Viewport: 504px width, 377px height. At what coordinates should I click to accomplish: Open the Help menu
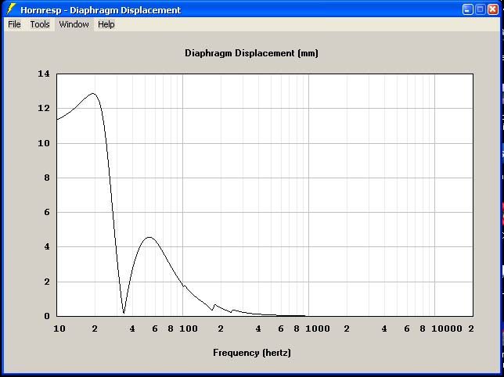[106, 24]
